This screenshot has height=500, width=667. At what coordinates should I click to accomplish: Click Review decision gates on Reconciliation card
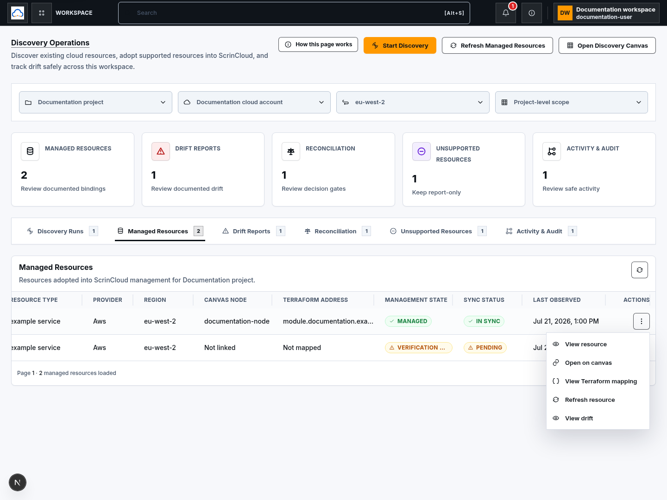[314, 189]
